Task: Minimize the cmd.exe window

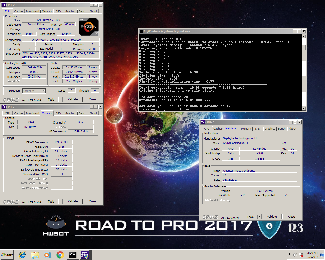Action: 295,31
